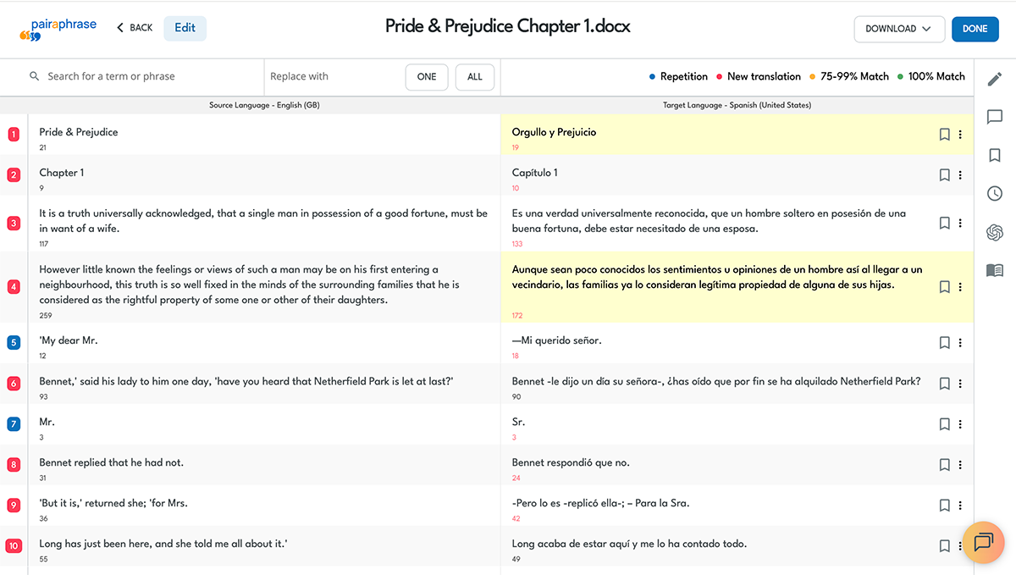The width and height of the screenshot is (1016, 575).
Task: Bookmark the 'Capítulo 1' segment
Action: [945, 174]
